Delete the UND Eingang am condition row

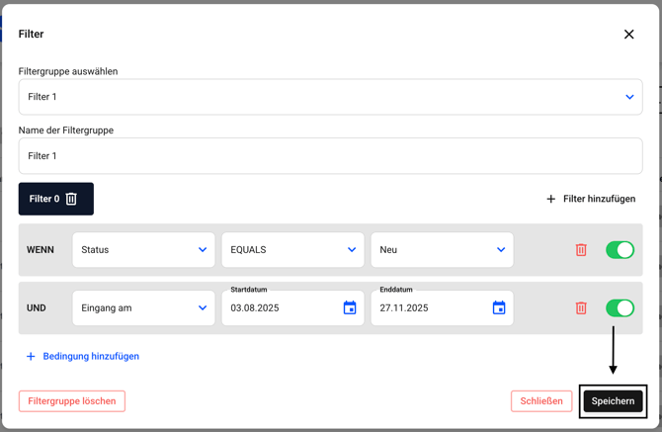(x=581, y=308)
